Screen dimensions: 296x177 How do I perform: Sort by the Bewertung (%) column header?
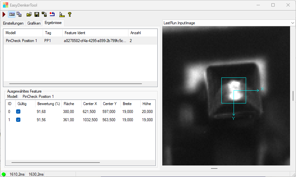click(x=48, y=104)
